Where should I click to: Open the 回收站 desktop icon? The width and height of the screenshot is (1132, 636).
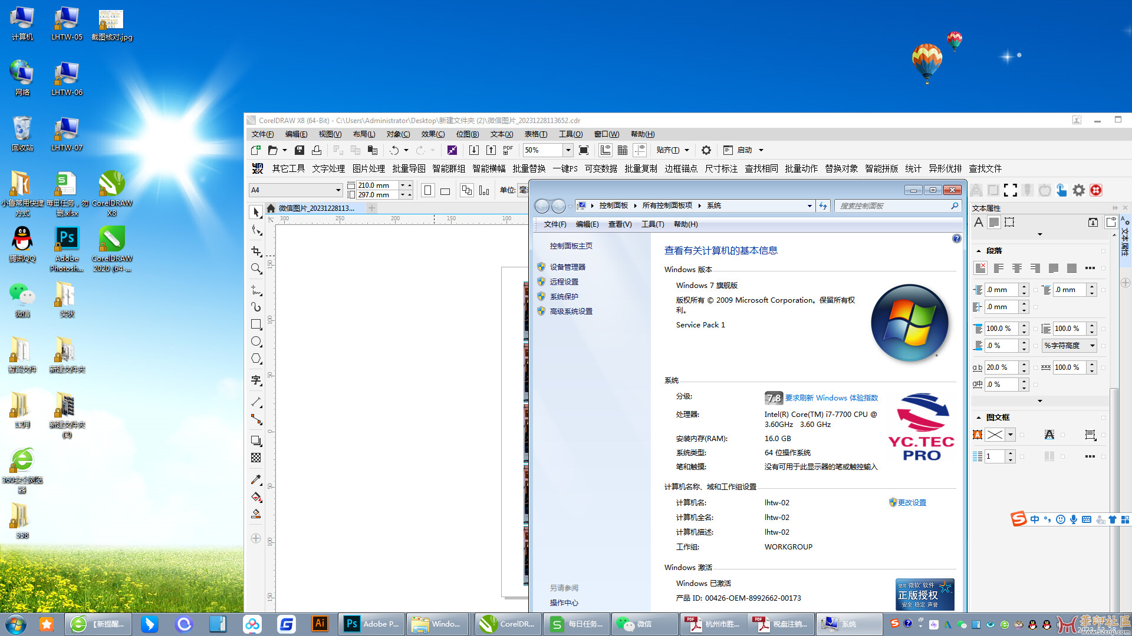[x=22, y=133]
